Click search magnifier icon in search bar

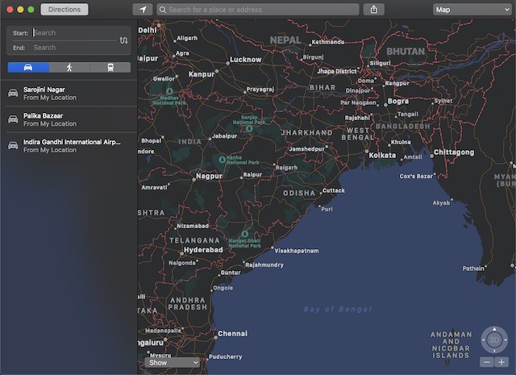pos(163,10)
